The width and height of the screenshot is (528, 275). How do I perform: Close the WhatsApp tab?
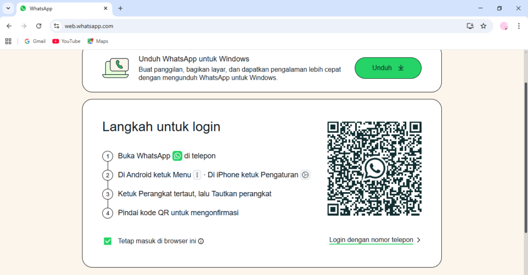(105, 8)
